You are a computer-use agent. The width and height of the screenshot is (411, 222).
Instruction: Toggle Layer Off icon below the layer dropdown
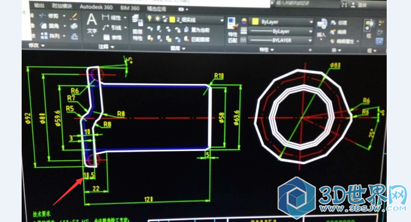pos(150,29)
